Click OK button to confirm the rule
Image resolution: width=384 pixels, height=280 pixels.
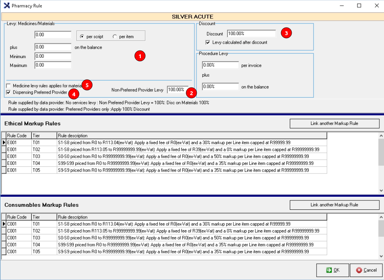point(333,270)
